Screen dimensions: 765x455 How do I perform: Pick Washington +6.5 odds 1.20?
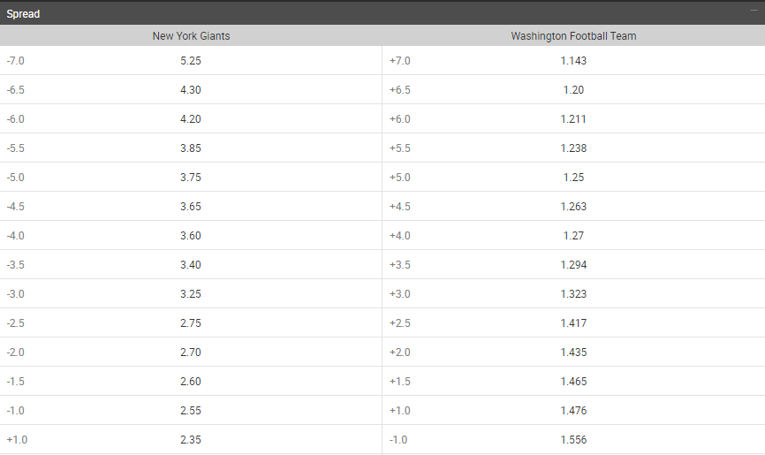coord(574,90)
